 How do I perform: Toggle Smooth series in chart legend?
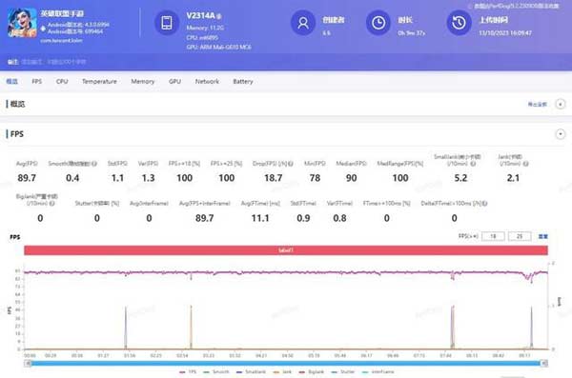pos(216,371)
